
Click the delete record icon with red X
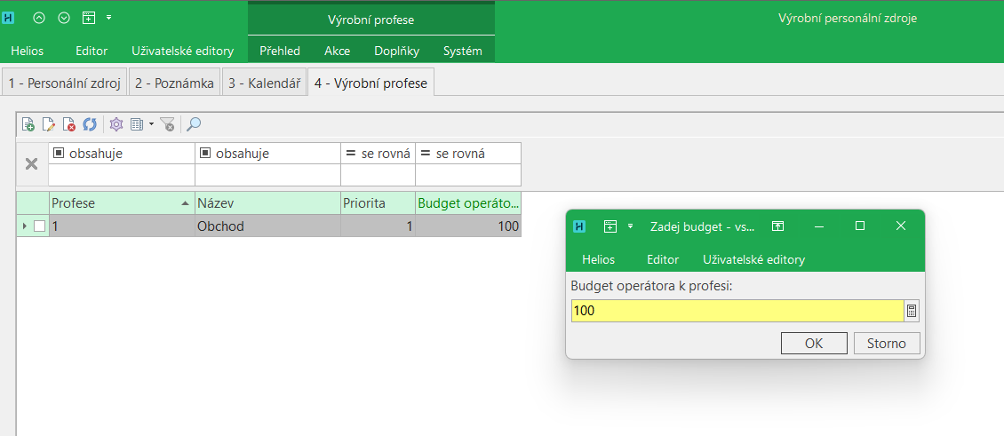(x=69, y=125)
